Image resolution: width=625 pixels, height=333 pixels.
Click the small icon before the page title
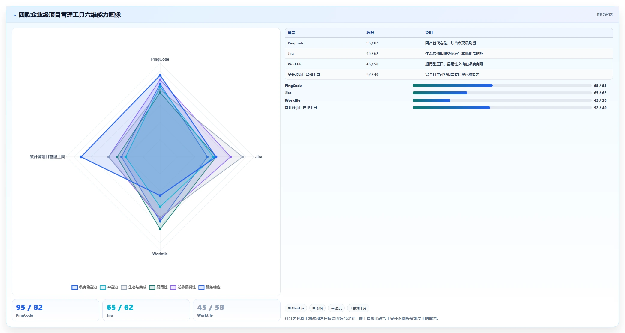(14, 15)
